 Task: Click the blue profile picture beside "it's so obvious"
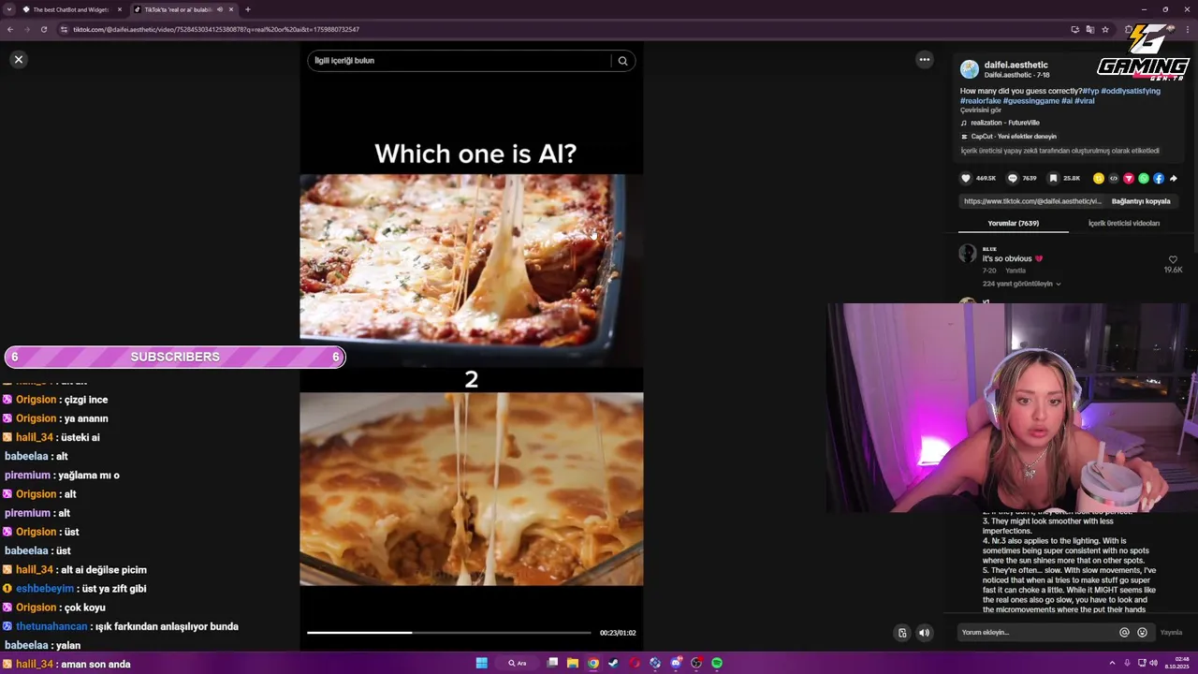[968, 254]
